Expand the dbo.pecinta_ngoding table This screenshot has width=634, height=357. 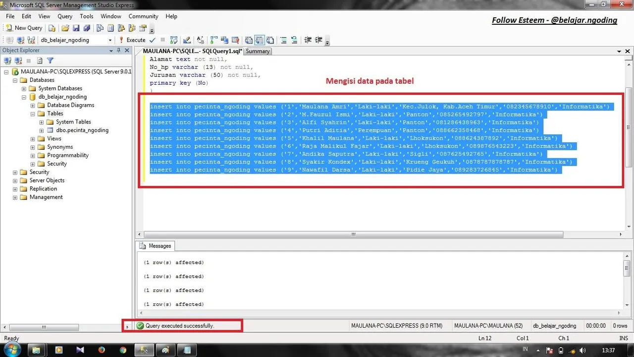[42, 130]
